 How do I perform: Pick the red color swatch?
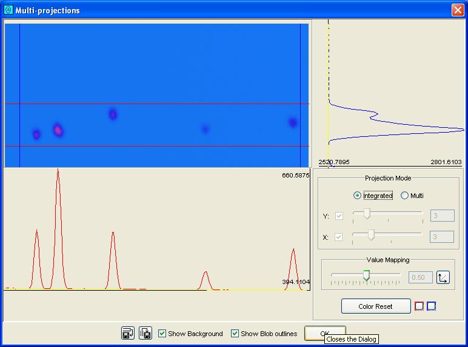[x=419, y=306]
